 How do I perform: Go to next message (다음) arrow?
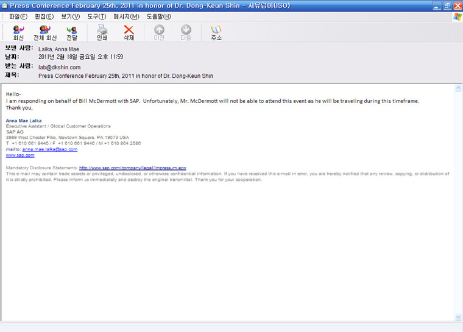click(x=186, y=30)
